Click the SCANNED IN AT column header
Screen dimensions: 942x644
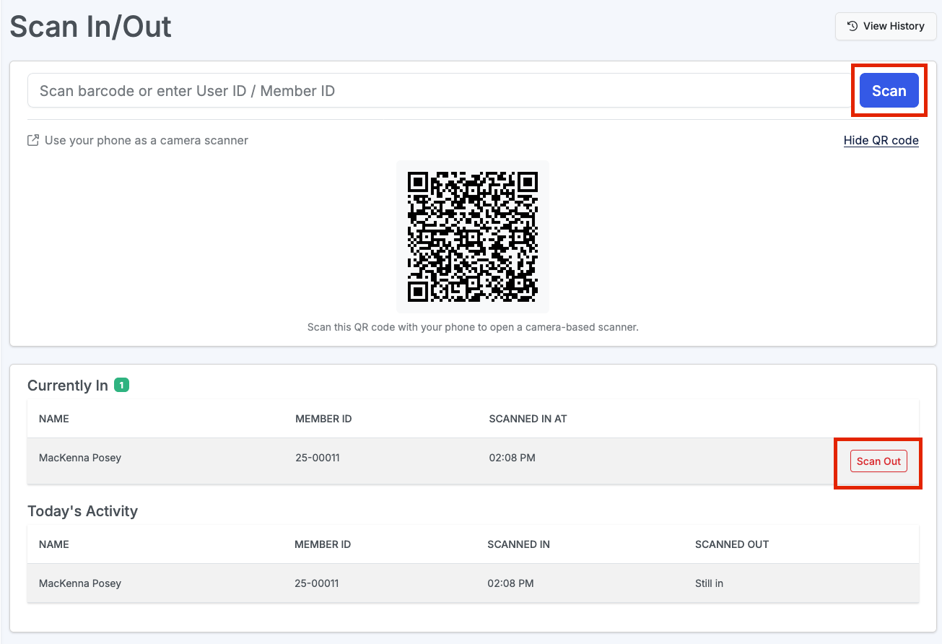pos(528,419)
